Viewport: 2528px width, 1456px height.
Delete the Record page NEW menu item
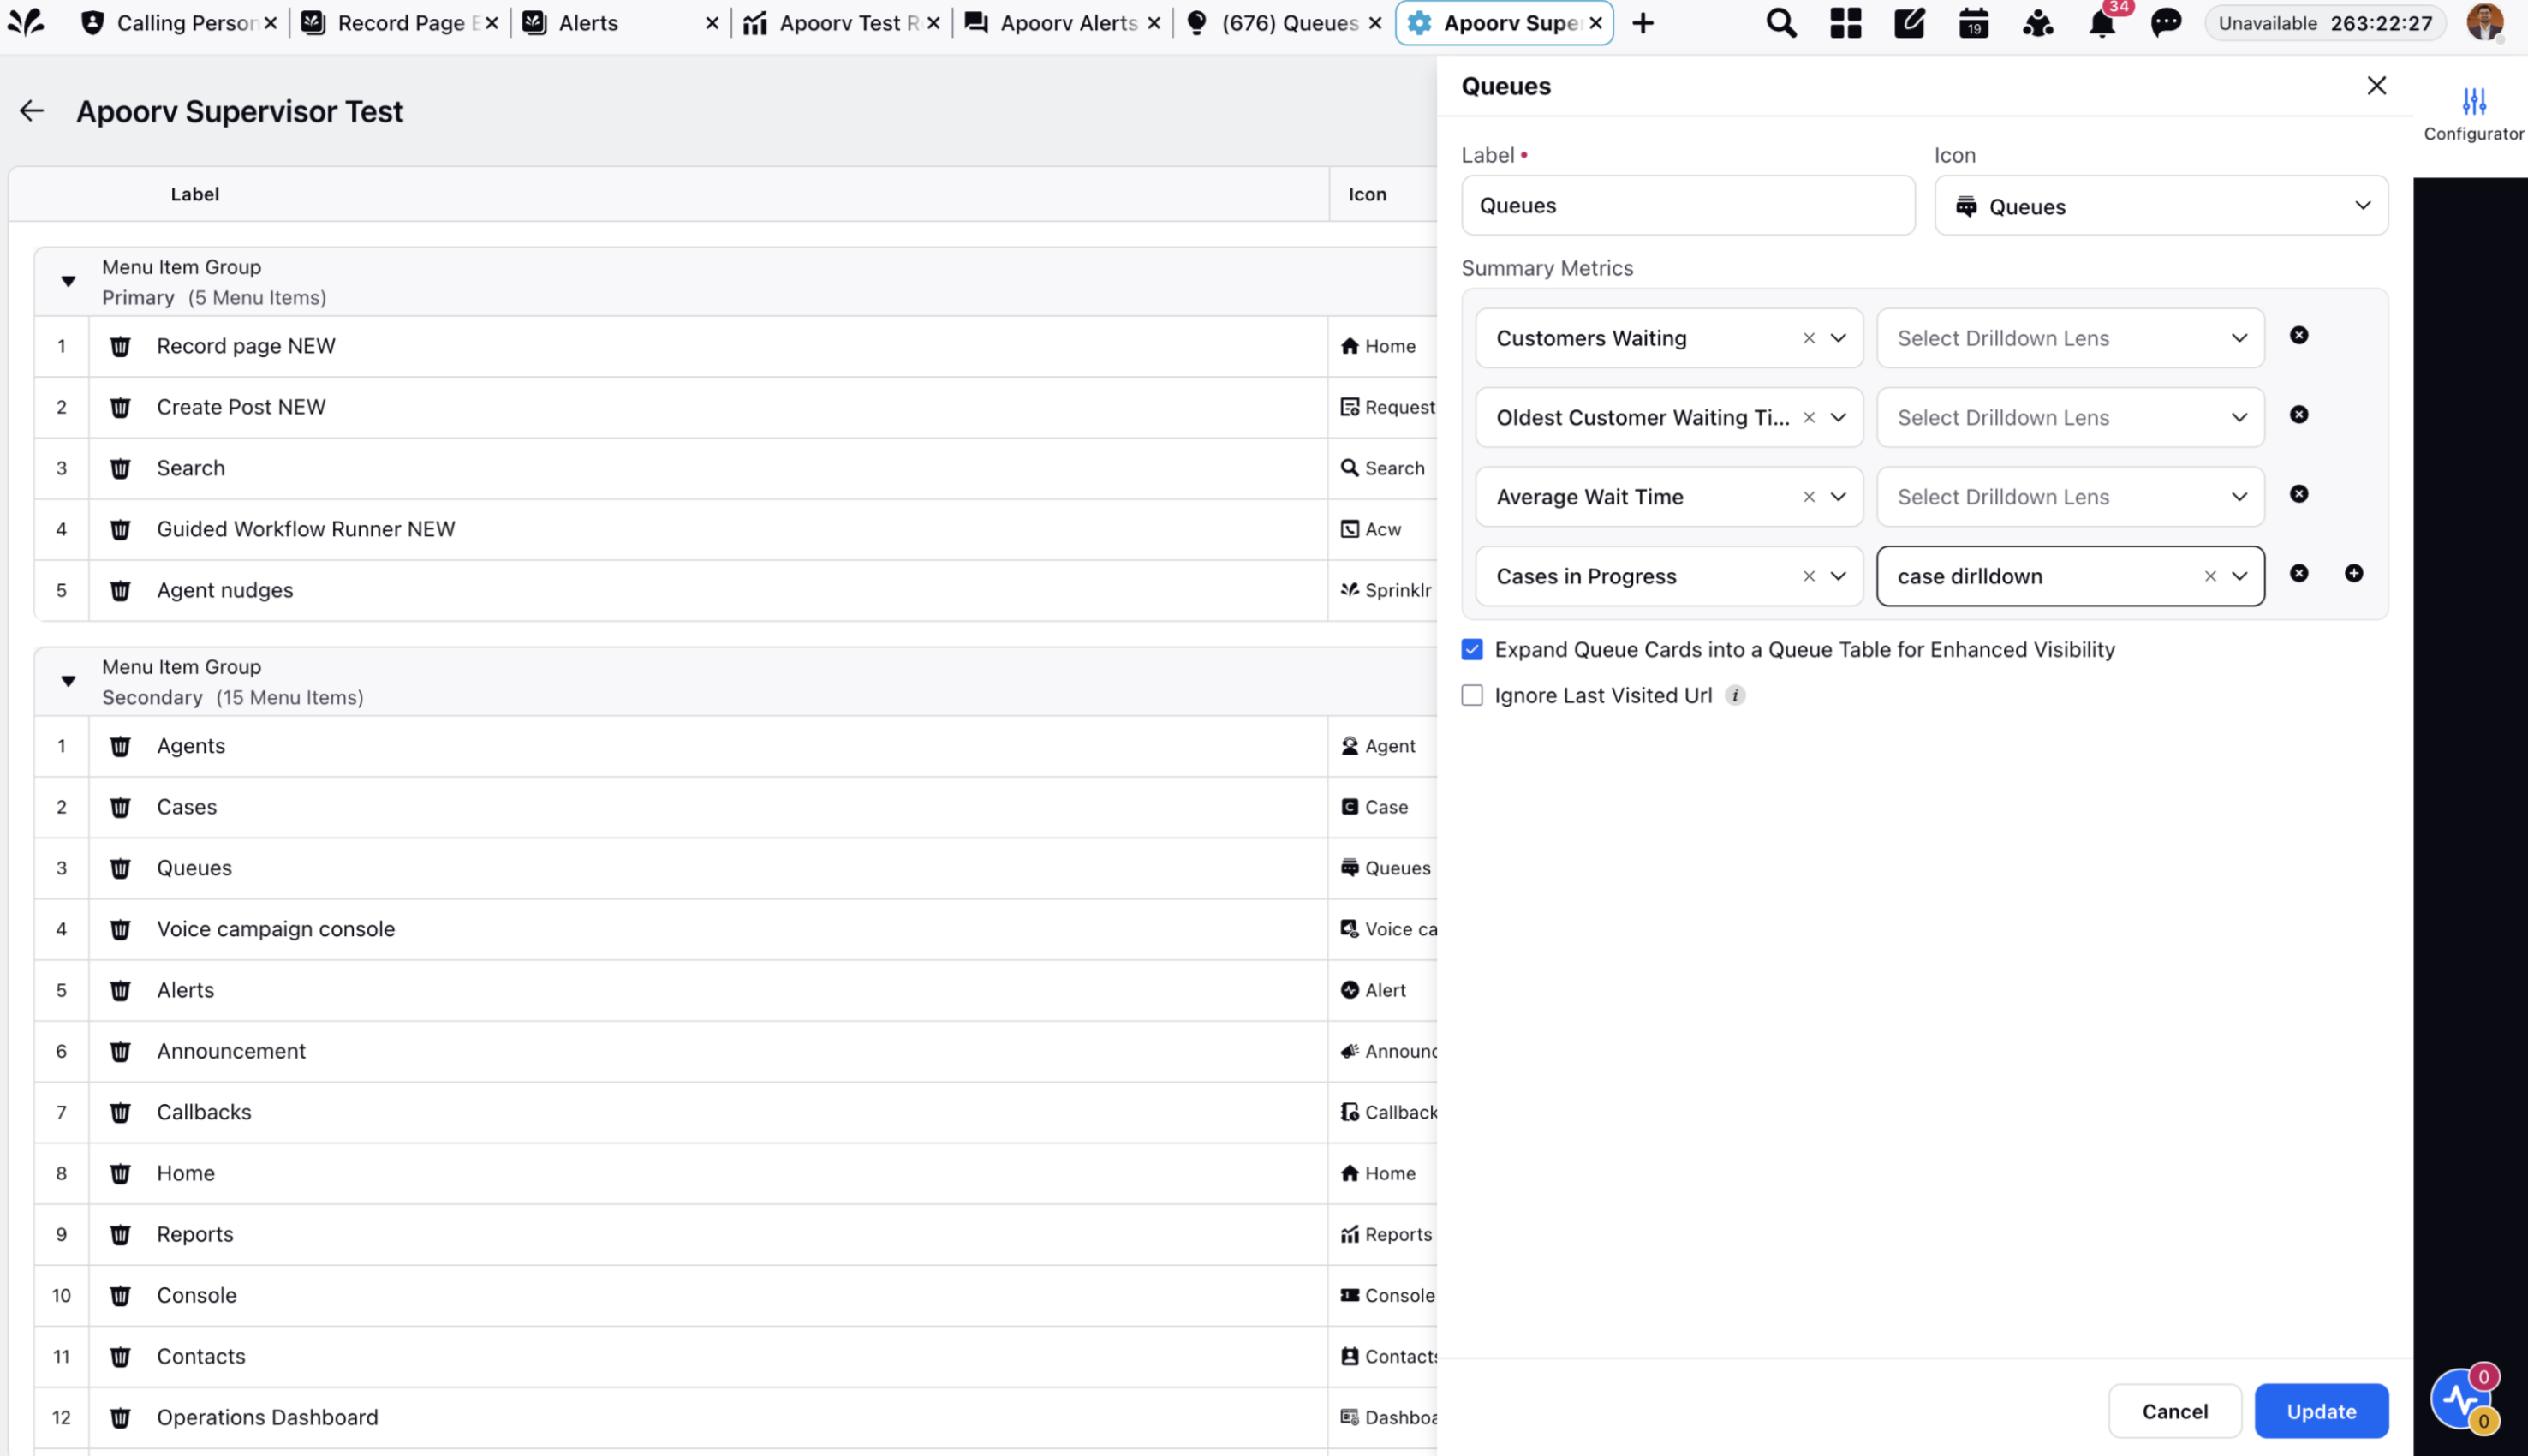120,346
